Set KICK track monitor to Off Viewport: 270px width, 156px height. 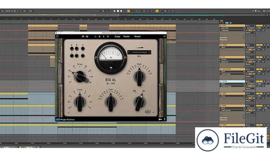pos(254,30)
